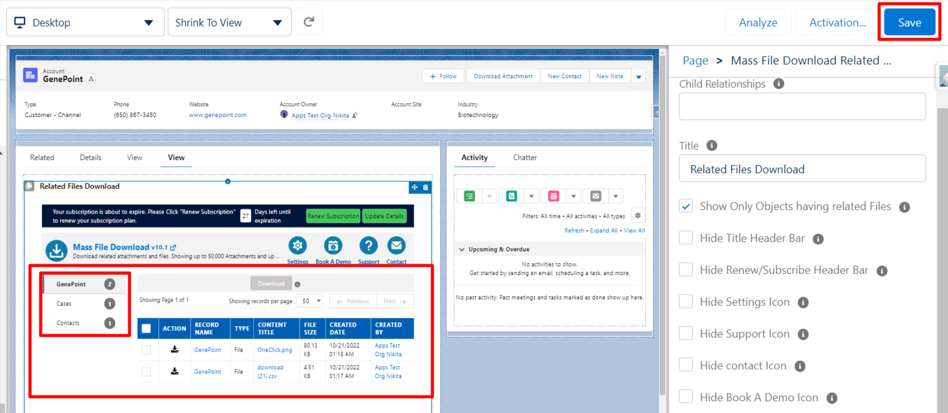Click the Expand All activity link
948x413 pixels.
point(603,231)
